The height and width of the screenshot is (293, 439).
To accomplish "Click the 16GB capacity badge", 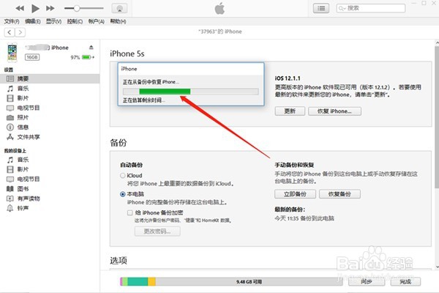I will (32, 57).
